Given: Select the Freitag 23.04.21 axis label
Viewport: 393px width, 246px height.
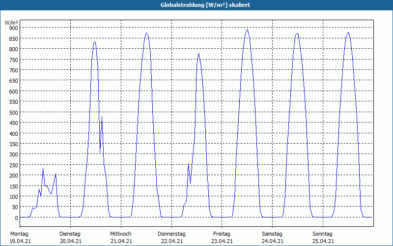Looking at the screenshot, I should tap(222, 238).
